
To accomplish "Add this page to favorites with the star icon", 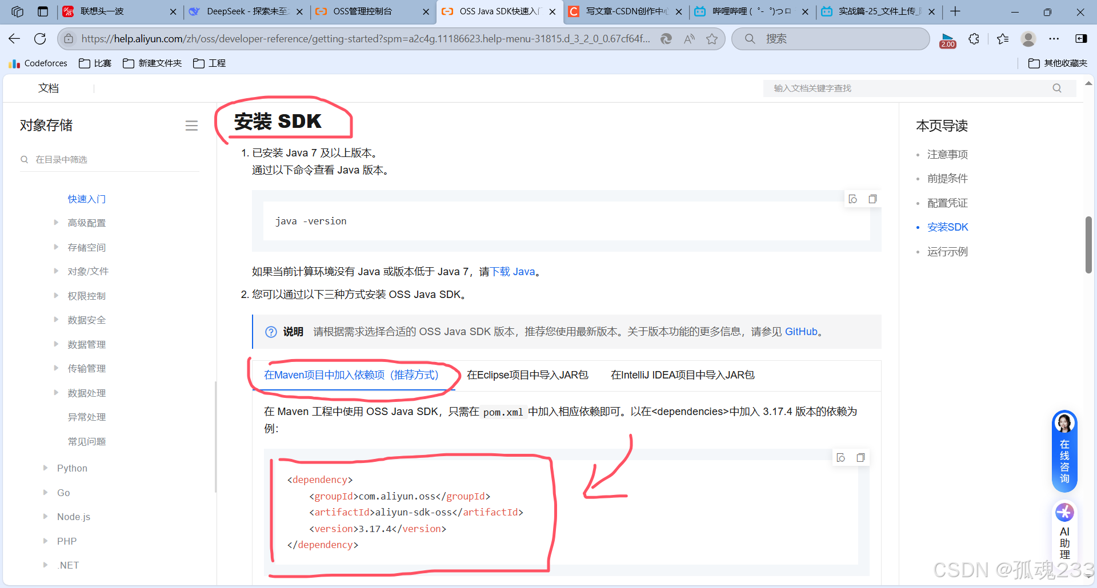I will coord(712,39).
